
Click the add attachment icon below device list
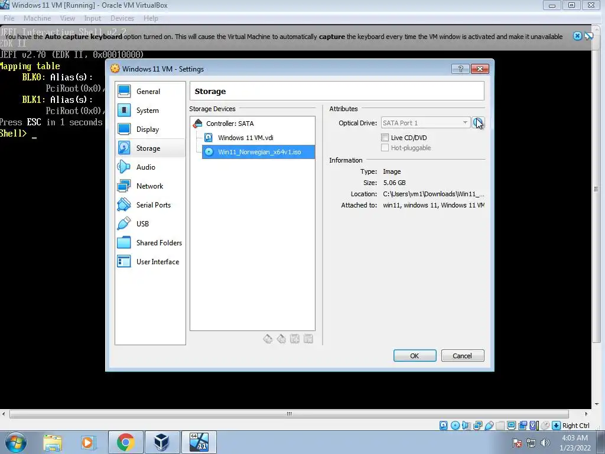tap(295, 339)
